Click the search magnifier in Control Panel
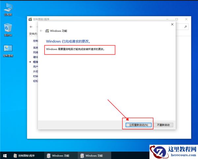Image resolution: width=198 pixels, height=159 pixels. click(x=185, y=26)
